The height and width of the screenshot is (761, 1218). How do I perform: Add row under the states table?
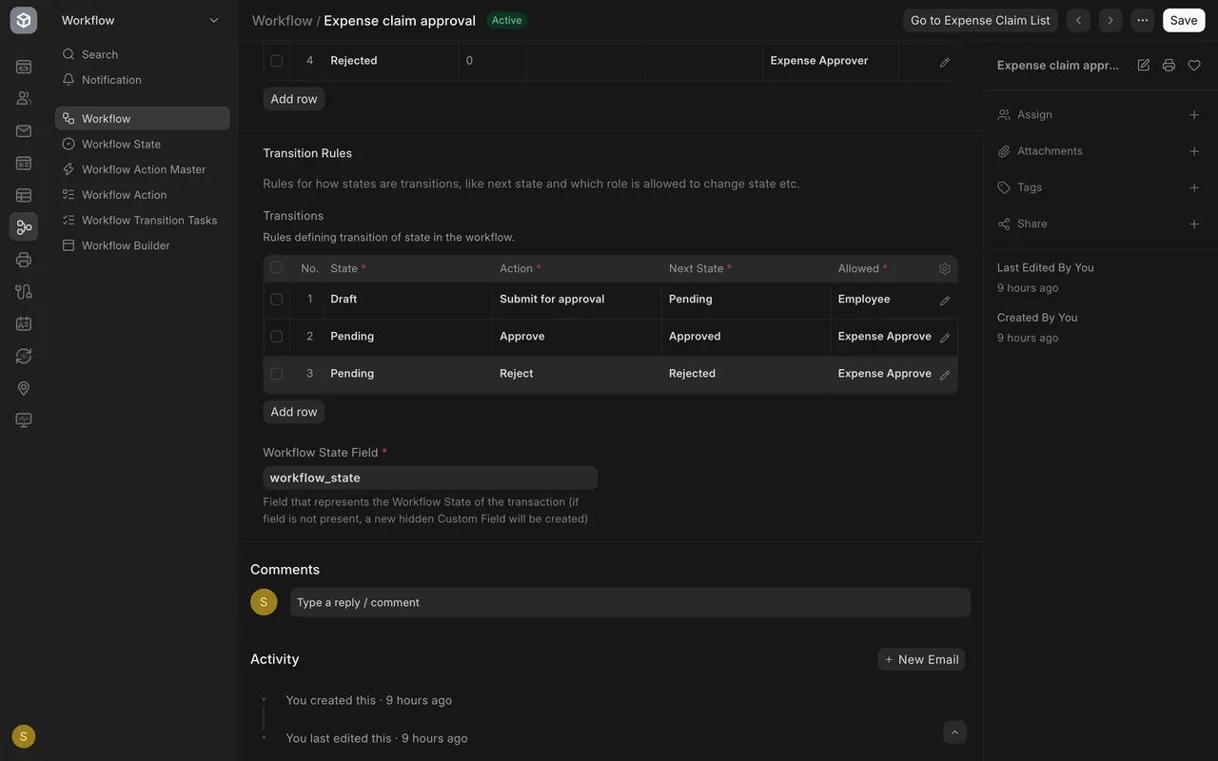pos(294,99)
